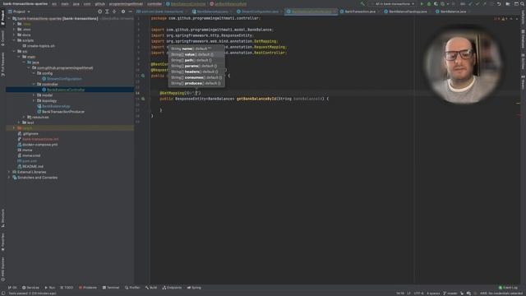Screen dimensions: 526x296
Task: Switch to the StreamConfiguration.java editor tab
Action: pyautogui.click(x=260, y=12)
